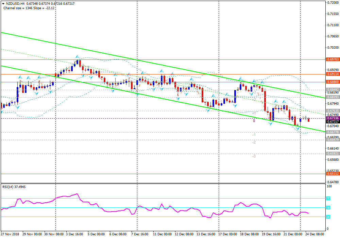Click the 0 pivot level marker
The width and height of the screenshot is (340, 238).
[254, 121]
